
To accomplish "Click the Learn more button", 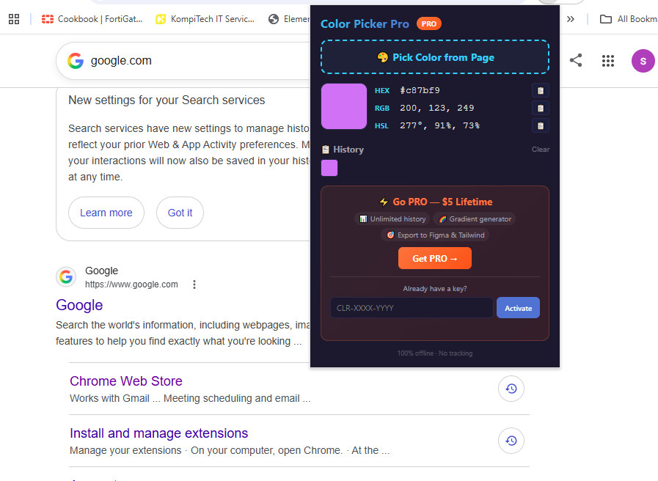I will (106, 213).
